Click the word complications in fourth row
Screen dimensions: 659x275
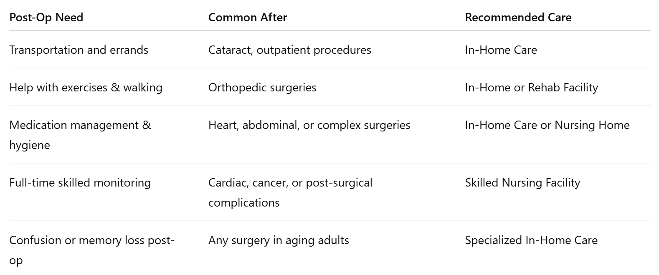244,203
